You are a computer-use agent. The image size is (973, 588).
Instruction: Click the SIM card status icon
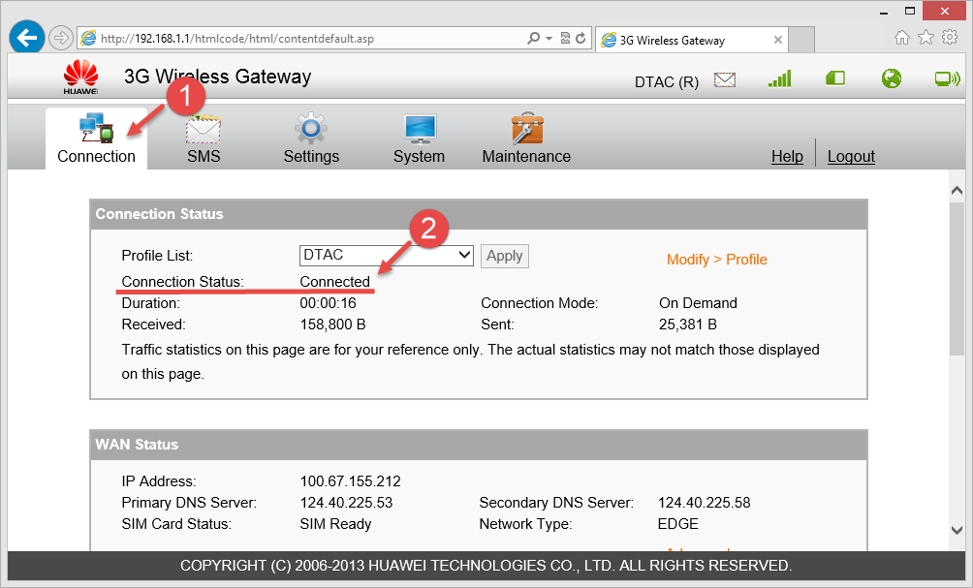[835, 78]
